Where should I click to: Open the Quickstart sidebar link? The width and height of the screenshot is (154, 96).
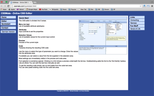(x=8, y=24)
